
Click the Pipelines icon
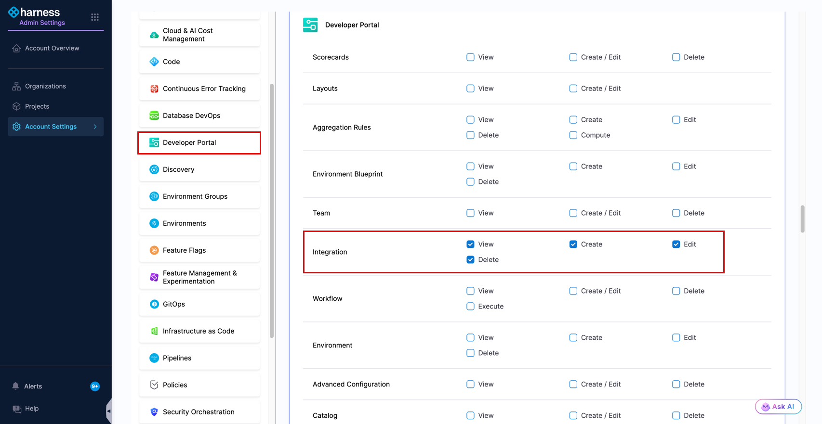154,358
